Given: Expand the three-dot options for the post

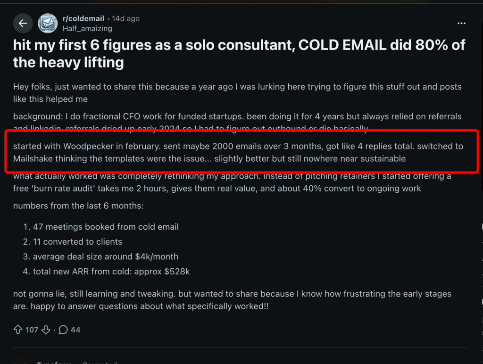Looking at the screenshot, I should (461, 23).
